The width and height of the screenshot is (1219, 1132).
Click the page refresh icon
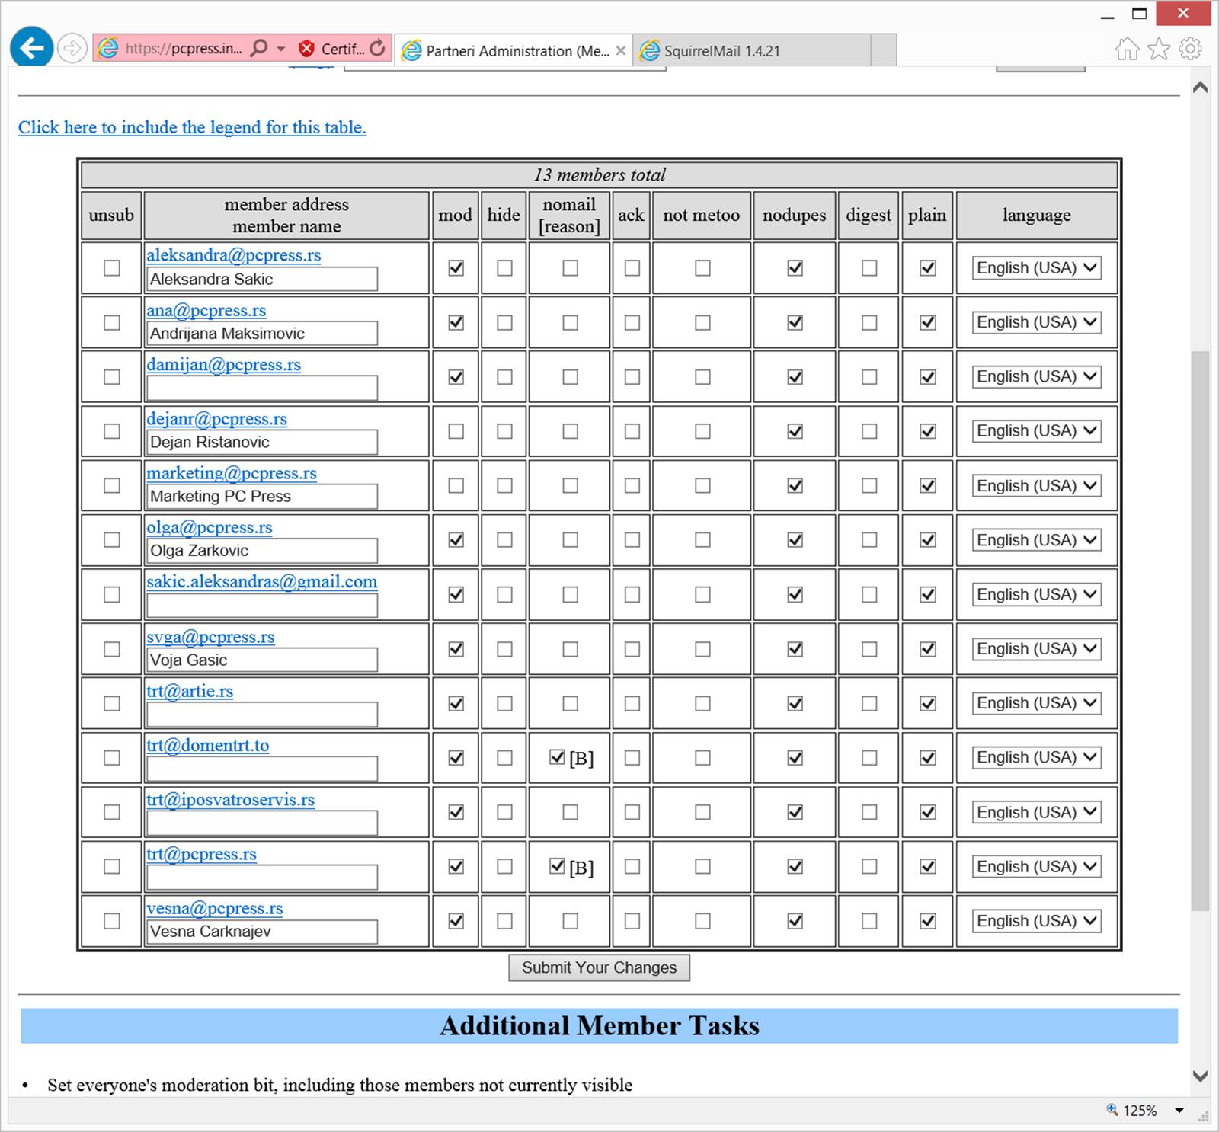click(x=377, y=49)
